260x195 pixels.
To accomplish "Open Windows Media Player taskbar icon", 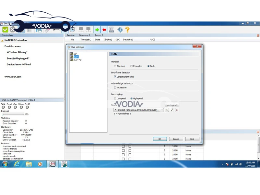I will coord(40,164).
